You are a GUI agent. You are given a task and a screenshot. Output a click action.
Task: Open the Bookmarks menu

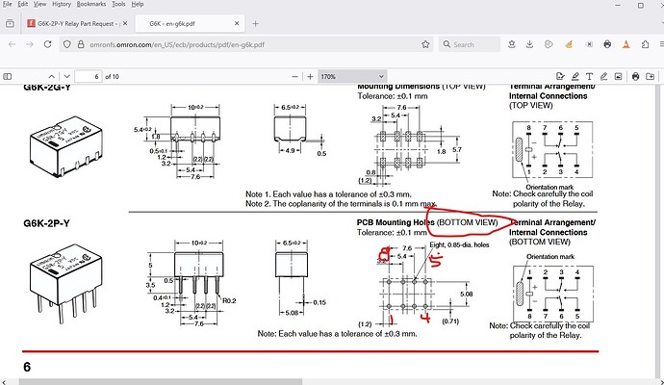click(91, 4)
